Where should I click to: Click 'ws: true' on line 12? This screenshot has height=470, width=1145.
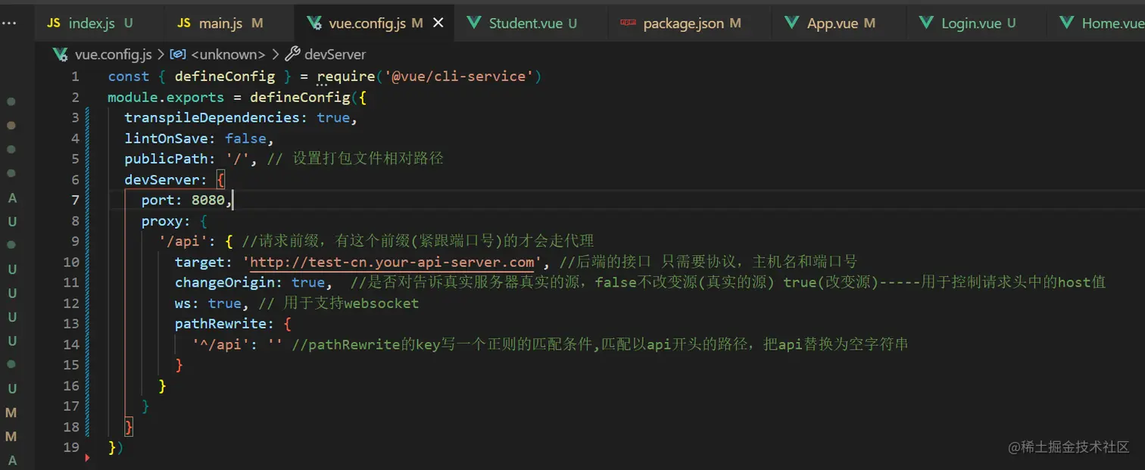208,303
